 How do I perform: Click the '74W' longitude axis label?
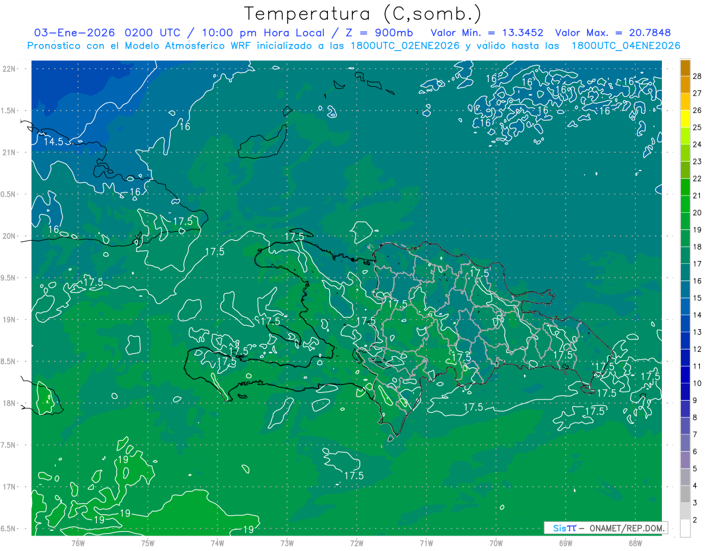tap(217, 543)
